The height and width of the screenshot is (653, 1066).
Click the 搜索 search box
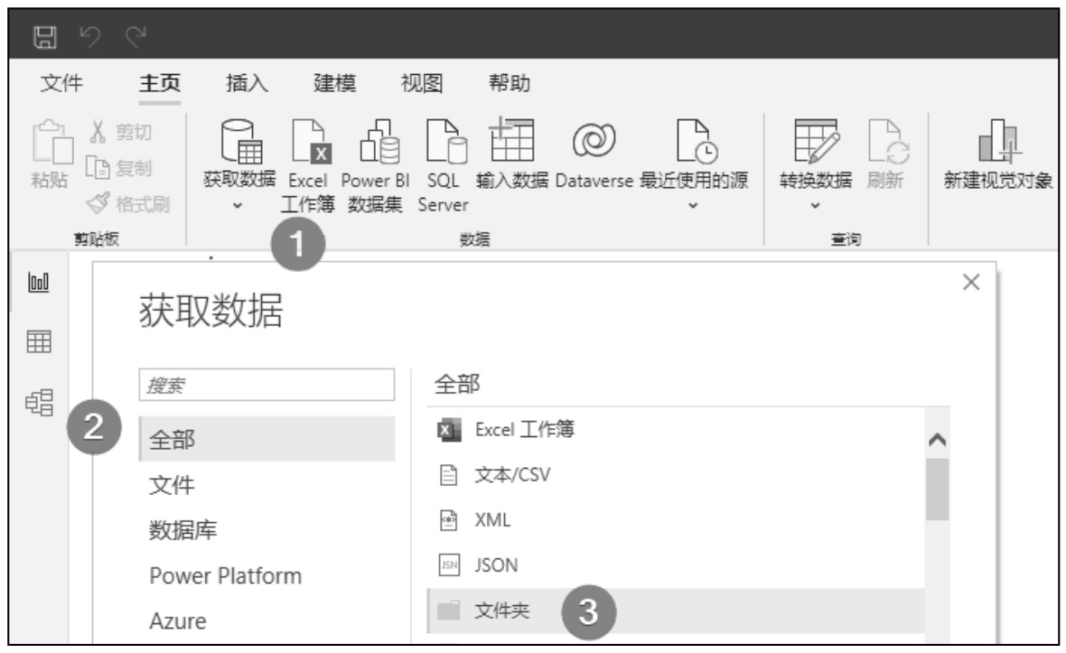pos(266,385)
